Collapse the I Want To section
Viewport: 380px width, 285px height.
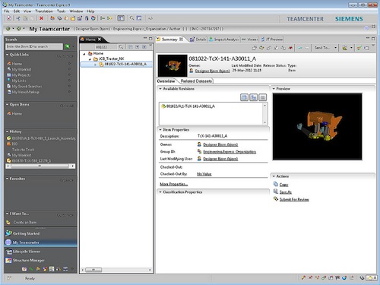(x=7, y=214)
